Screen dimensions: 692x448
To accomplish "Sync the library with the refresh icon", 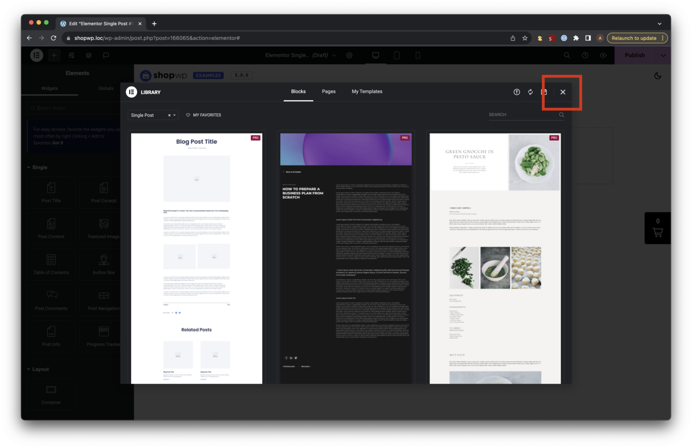I will [x=530, y=92].
